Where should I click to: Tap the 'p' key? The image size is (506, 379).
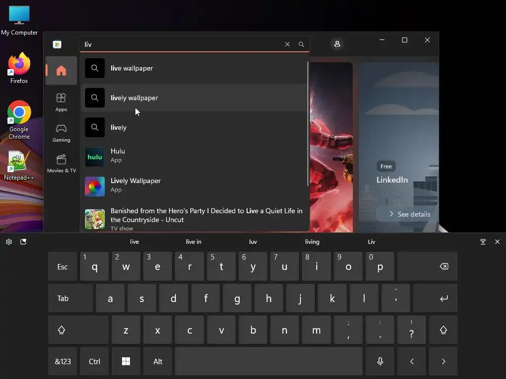click(x=380, y=266)
